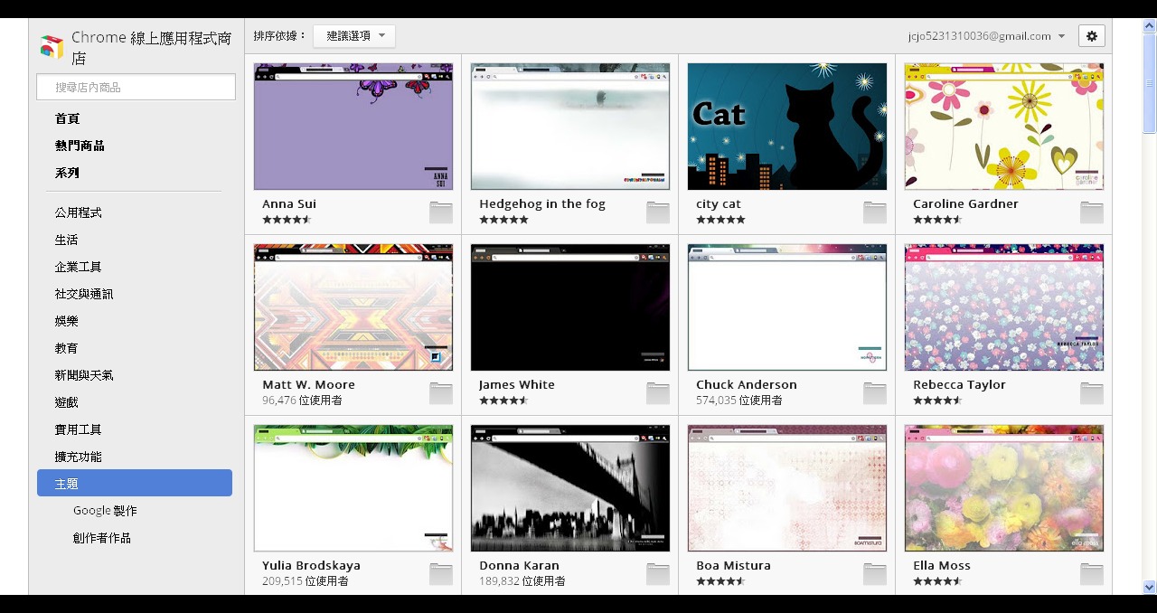Open 系列 in the sidebar
This screenshot has width=1157, height=613.
tap(68, 173)
